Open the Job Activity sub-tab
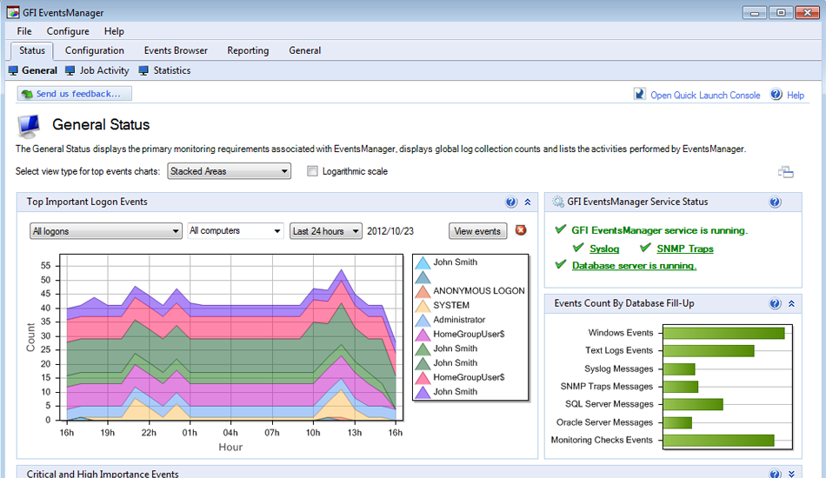This screenshot has width=826, height=478. [x=104, y=70]
